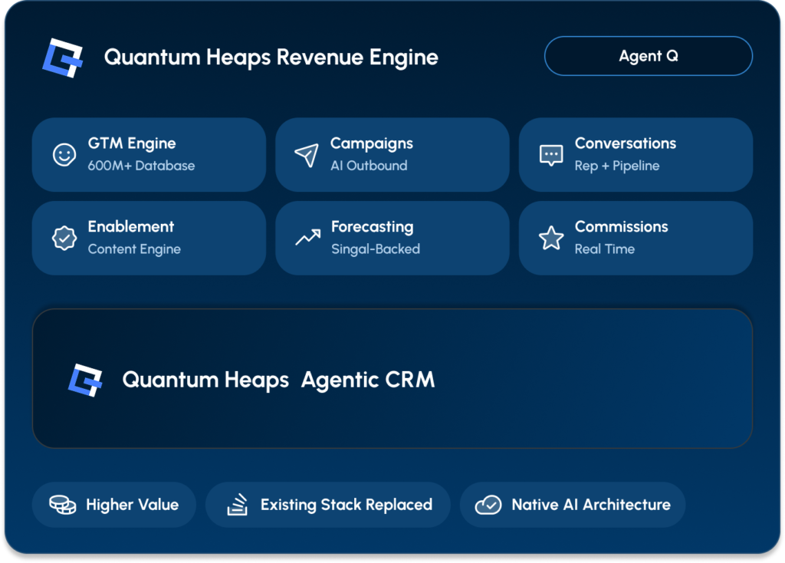Click the Higher Value pill
The image size is (785, 563).
114,505
